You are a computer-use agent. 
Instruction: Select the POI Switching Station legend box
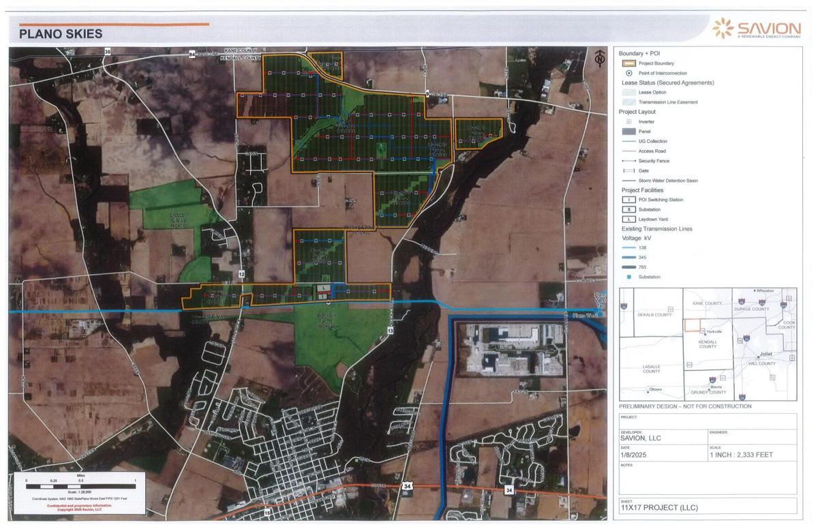coord(628,200)
